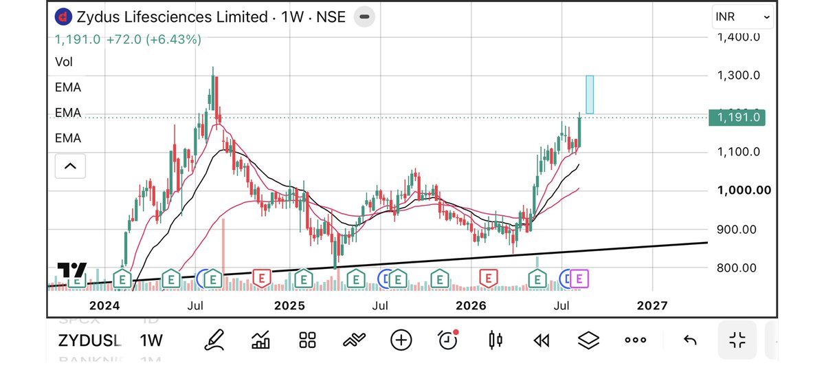Collapse the legend with the chevron button

coord(70,166)
